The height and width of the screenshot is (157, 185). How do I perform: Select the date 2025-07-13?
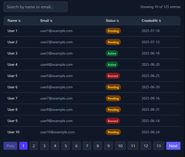click(150, 42)
